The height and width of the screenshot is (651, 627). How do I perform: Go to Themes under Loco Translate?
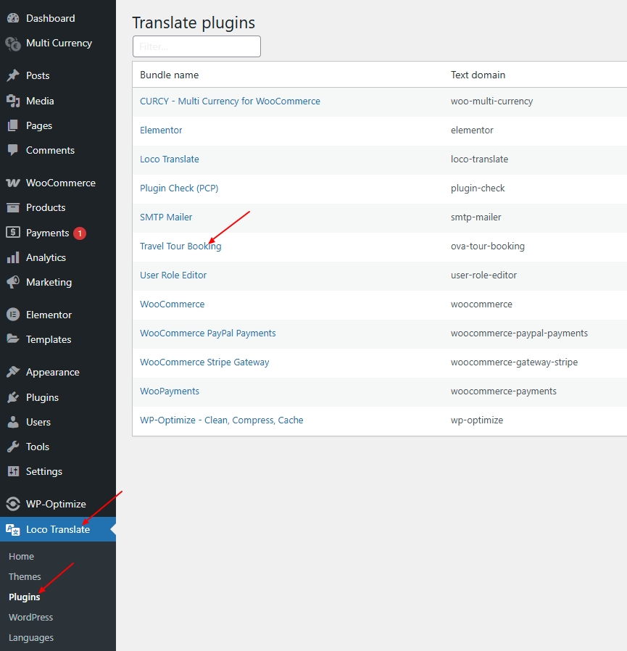click(x=25, y=576)
